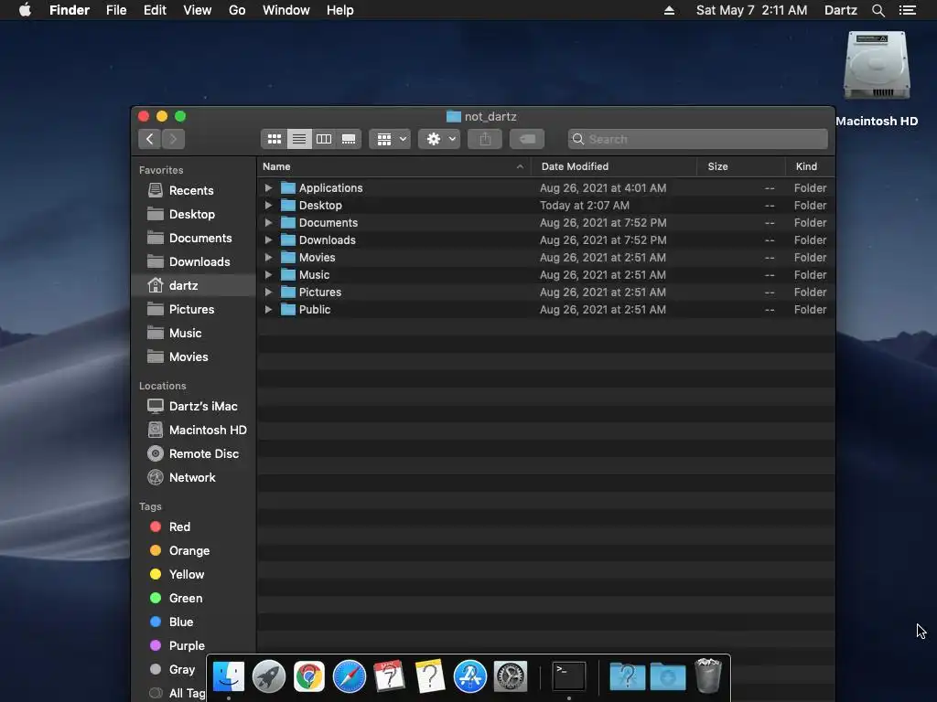
Task: Filter by the Purple tag
Action: tap(194, 646)
